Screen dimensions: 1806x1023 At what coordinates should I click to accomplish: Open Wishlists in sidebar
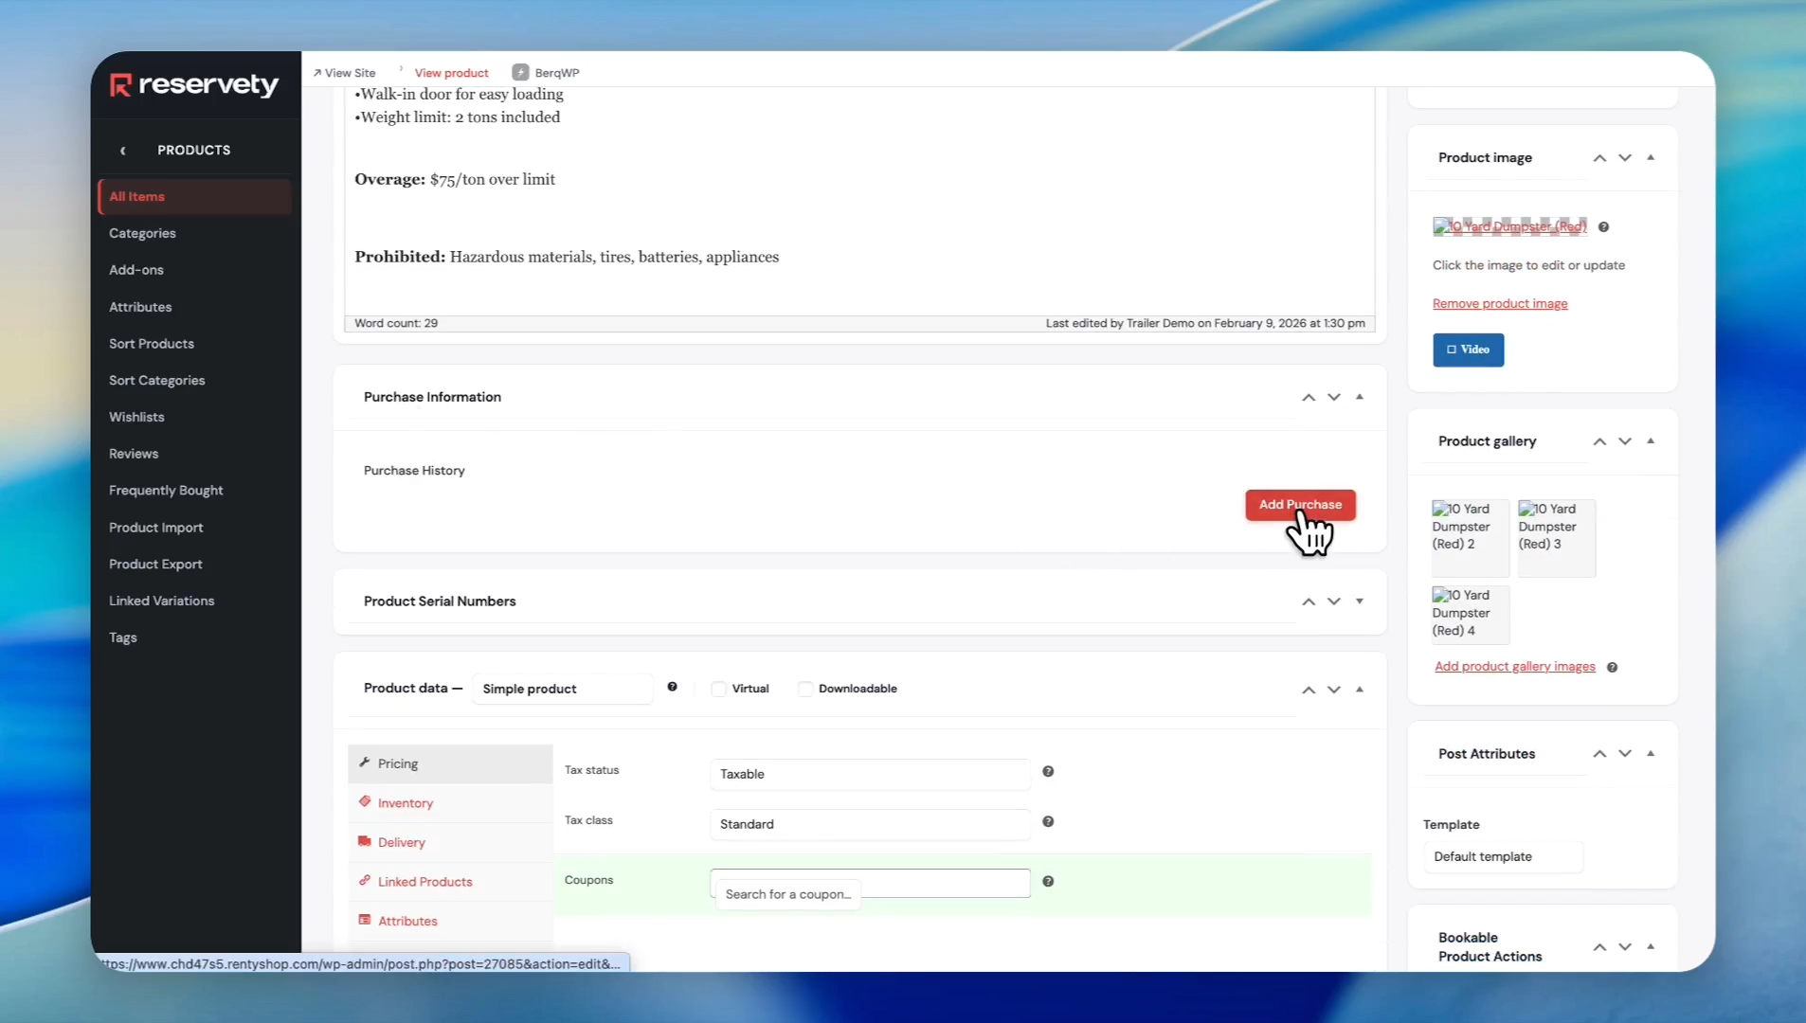(x=136, y=418)
